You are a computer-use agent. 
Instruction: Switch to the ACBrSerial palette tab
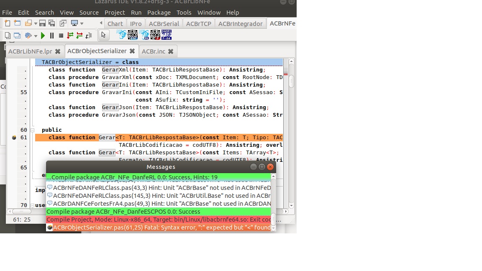(164, 24)
